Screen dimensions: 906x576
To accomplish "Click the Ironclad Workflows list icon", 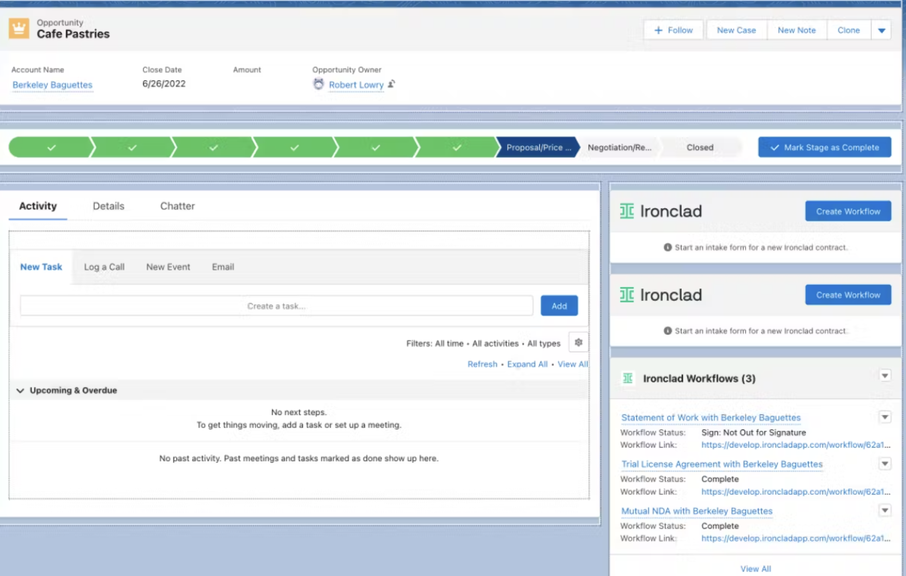I will pyautogui.click(x=628, y=378).
